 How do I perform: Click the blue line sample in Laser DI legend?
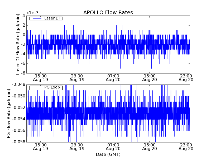(37, 18)
